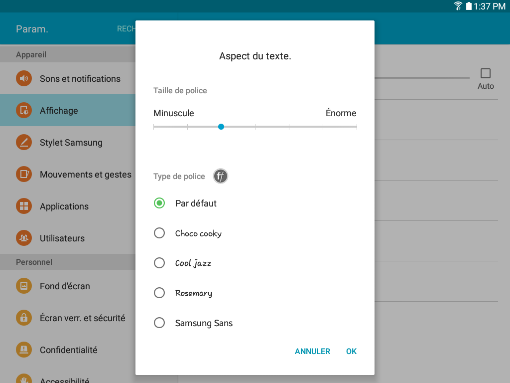This screenshot has height=383, width=510.
Task: Set font size slider to Énorme end
Action: point(357,127)
